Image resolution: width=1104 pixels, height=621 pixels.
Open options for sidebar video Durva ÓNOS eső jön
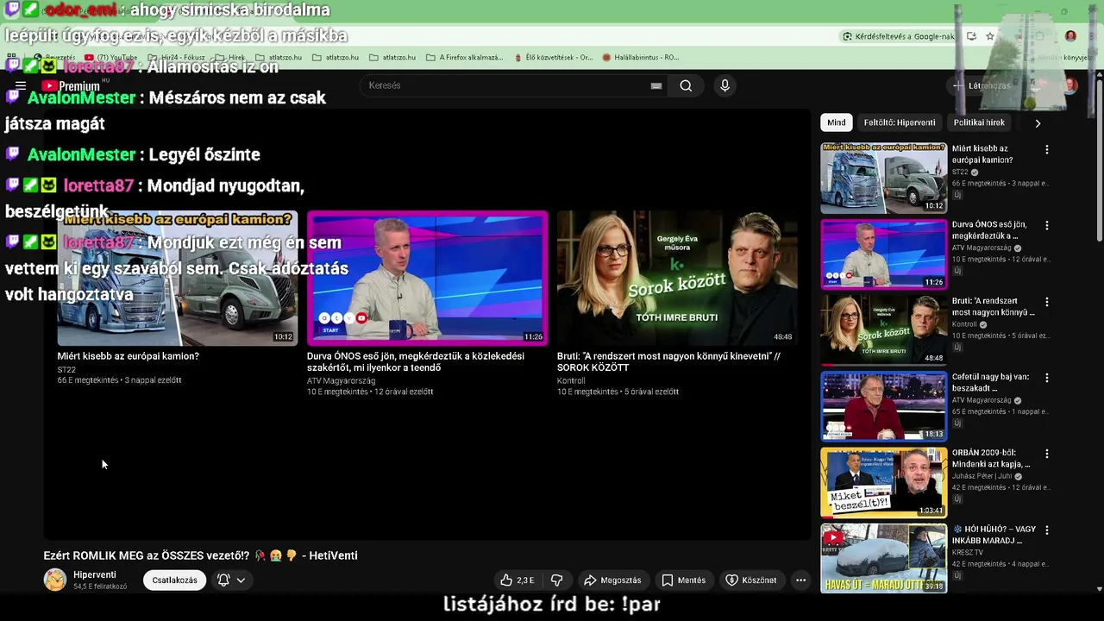click(1047, 225)
